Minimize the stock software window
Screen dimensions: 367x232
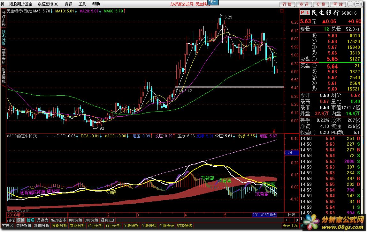(x=350, y=4)
